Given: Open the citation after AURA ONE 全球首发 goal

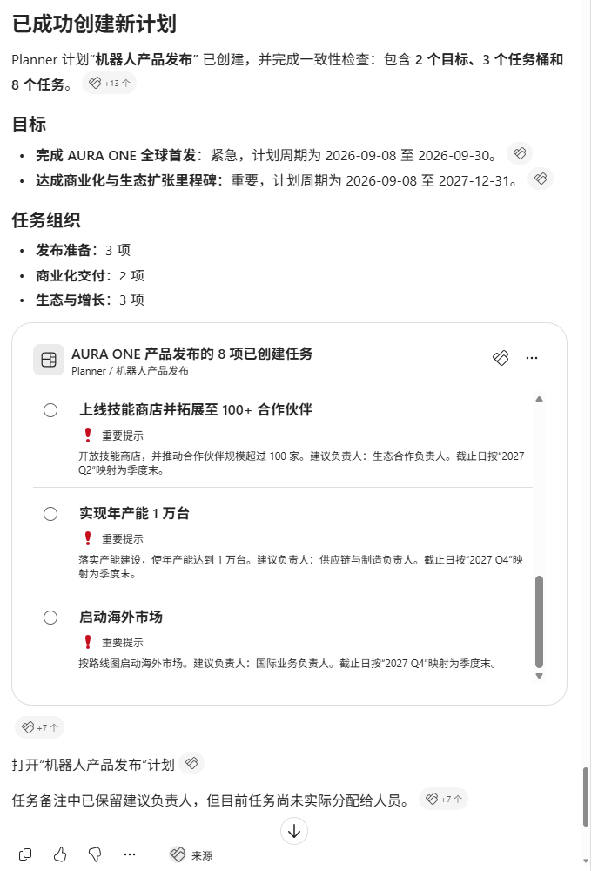Looking at the screenshot, I should click(520, 153).
